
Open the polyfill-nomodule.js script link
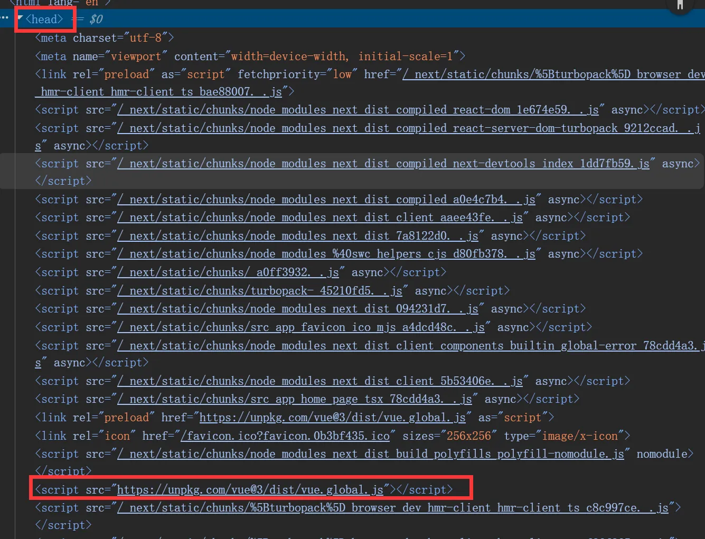pos(371,454)
